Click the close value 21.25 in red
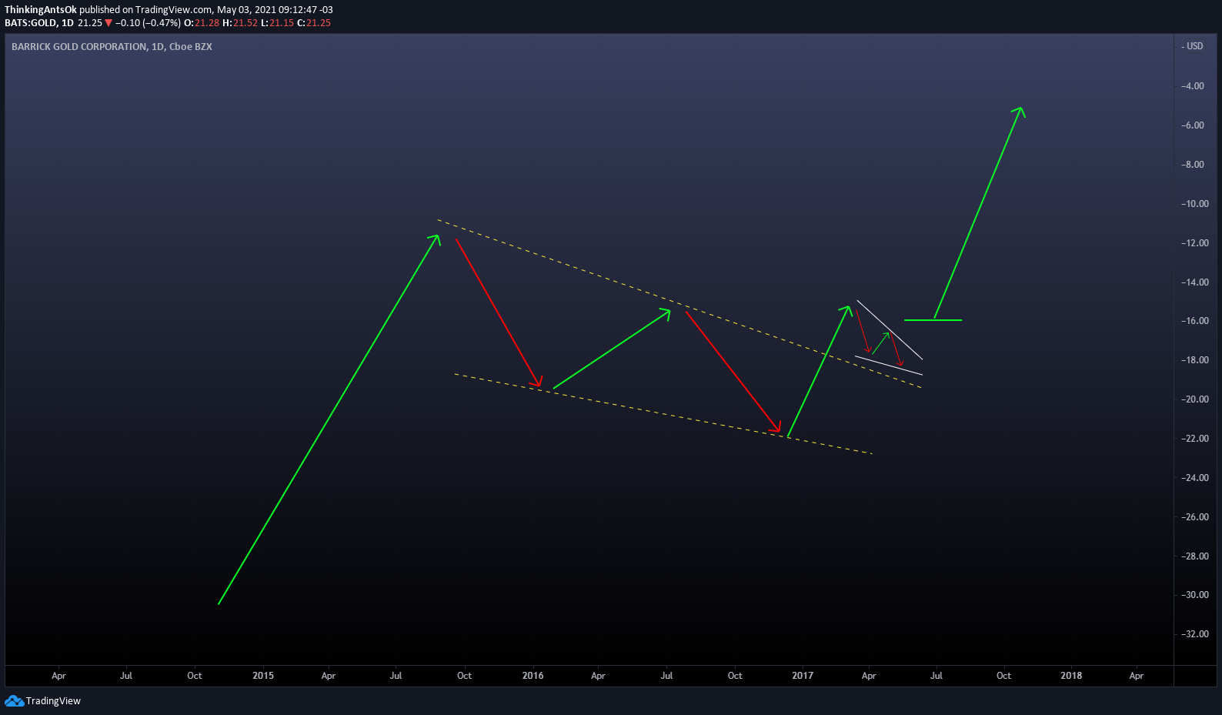The image size is (1222, 715). pos(319,23)
